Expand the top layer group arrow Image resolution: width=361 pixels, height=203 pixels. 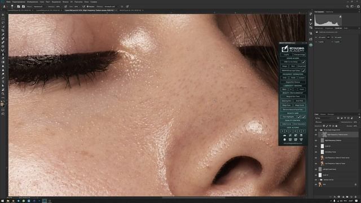[x=319, y=130]
